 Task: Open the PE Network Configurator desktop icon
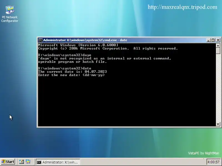coord(10,14)
